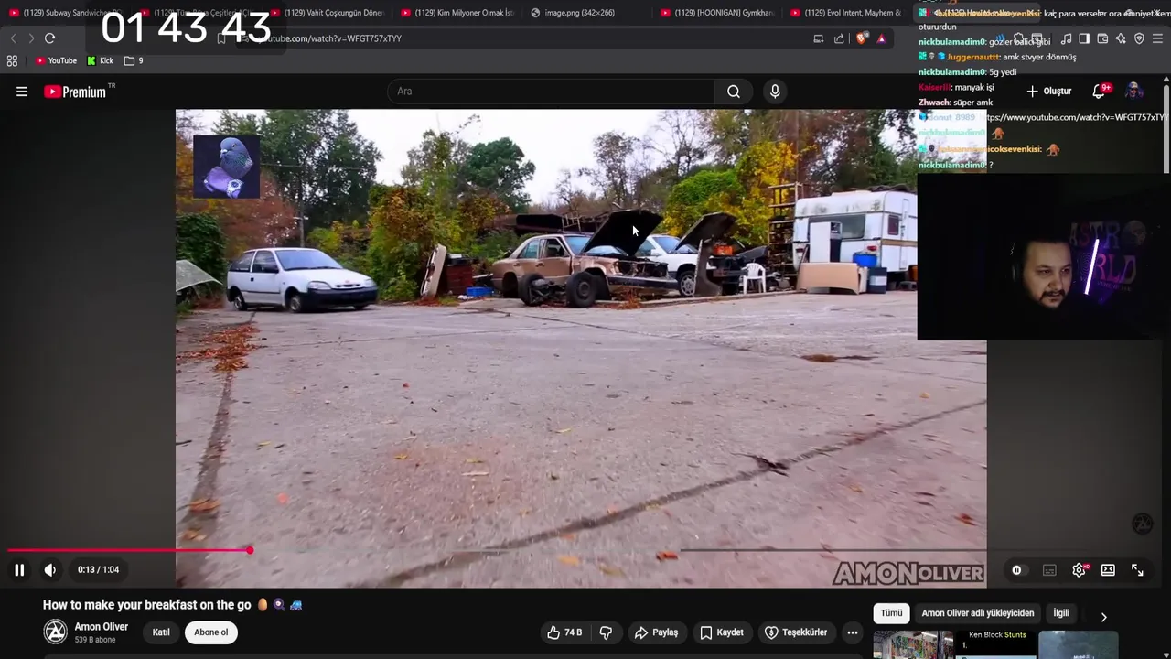Reload the page with the refresh icon
Image resolution: width=1171 pixels, height=659 pixels.
click(50, 38)
